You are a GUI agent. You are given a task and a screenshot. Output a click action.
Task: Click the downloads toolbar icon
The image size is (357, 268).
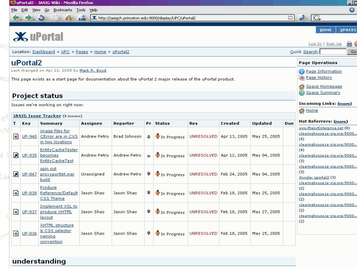click(x=82, y=18)
